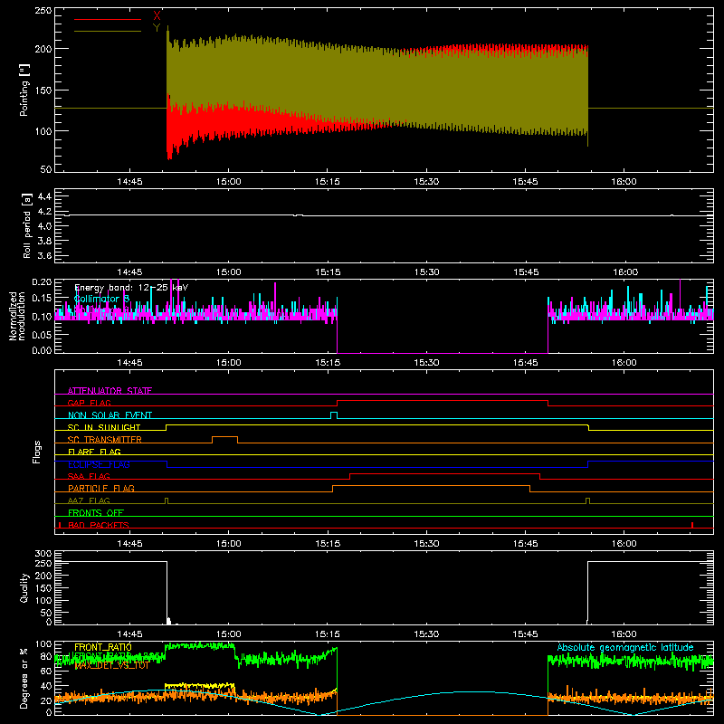Click the 3.6 tick on Roll period axis
Screen dimensions: 724x724
coord(44,255)
